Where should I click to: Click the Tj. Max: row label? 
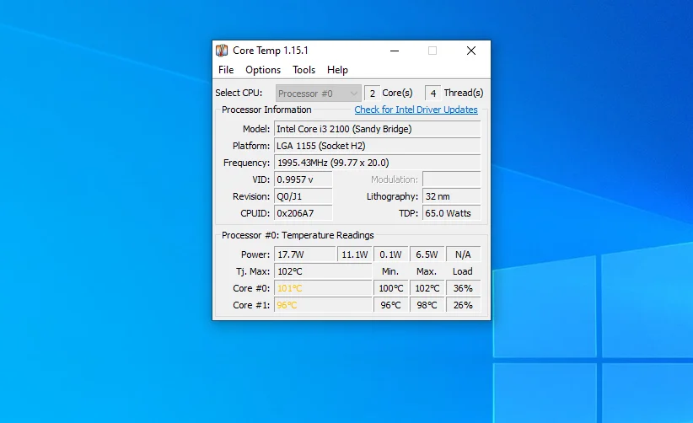(x=253, y=271)
